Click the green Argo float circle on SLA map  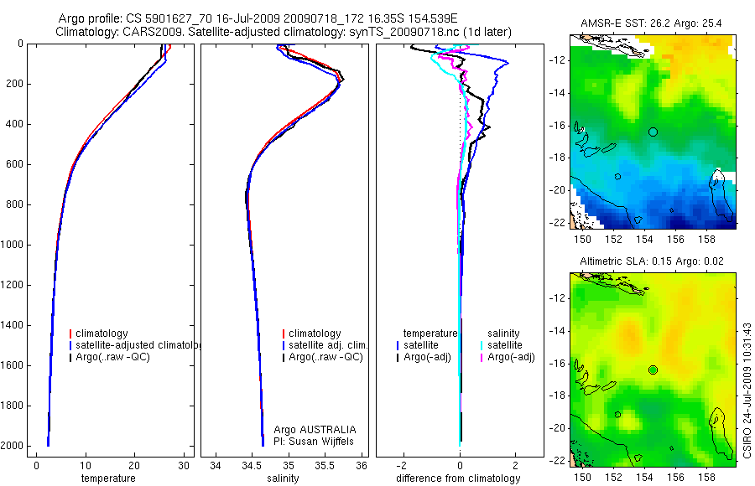(653, 370)
